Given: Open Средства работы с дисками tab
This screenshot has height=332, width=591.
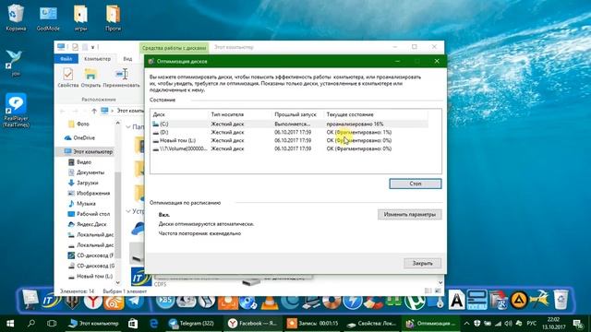Looking at the screenshot, I should 174,48.
